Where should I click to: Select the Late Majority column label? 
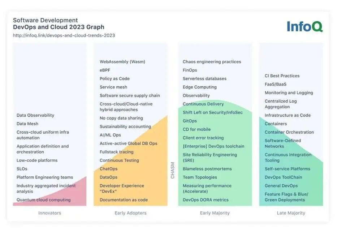[291, 213]
